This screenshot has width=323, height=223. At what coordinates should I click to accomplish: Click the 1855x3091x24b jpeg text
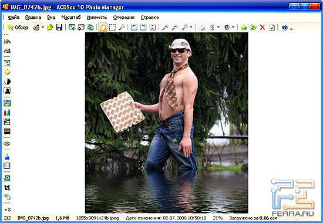pos(97,218)
